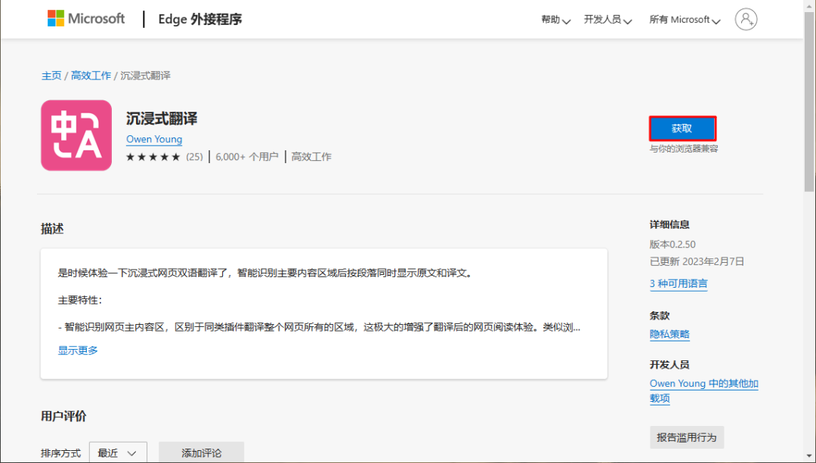Viewport: 816px width, 463px height.
Task: Click the 用户评价 heading
Action: tap(63, 416)
